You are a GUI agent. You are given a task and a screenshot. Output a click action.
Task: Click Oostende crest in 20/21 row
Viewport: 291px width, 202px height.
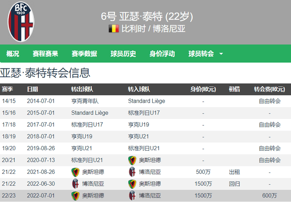click(132, 160)
